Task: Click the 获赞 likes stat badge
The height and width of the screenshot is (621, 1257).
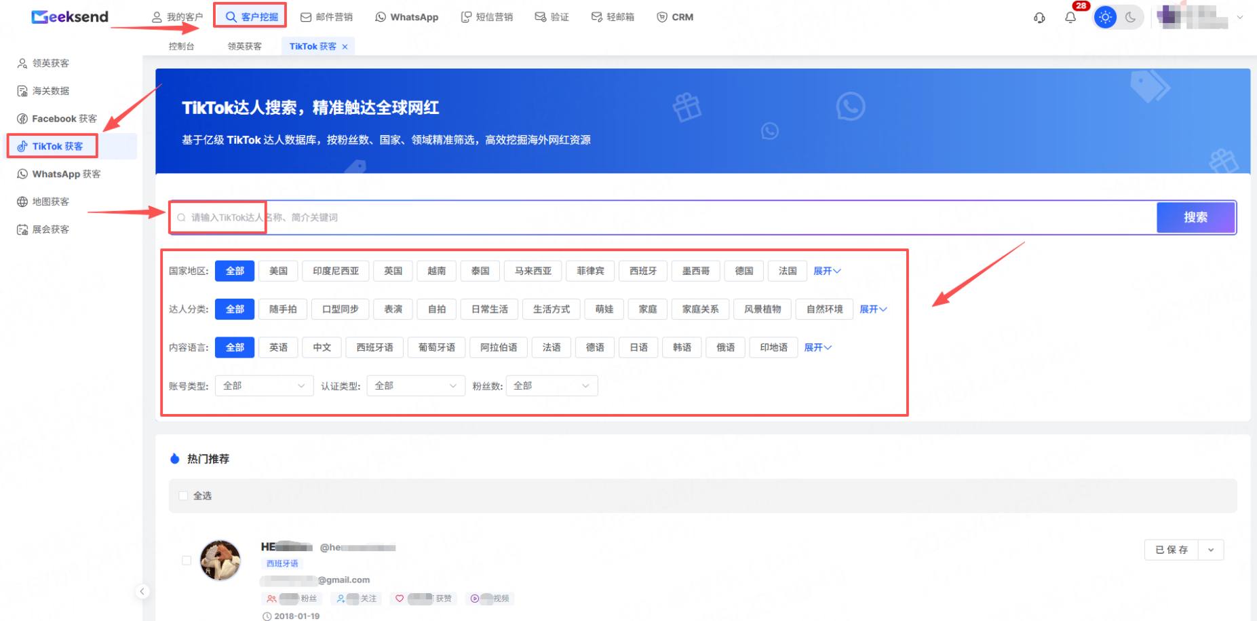Action: pos(424,599)
